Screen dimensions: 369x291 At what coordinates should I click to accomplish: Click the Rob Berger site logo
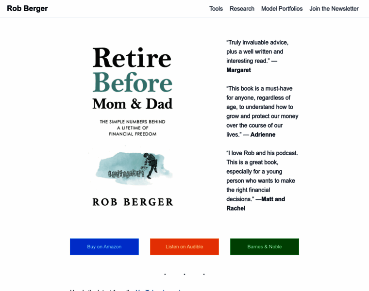[27, 8]
